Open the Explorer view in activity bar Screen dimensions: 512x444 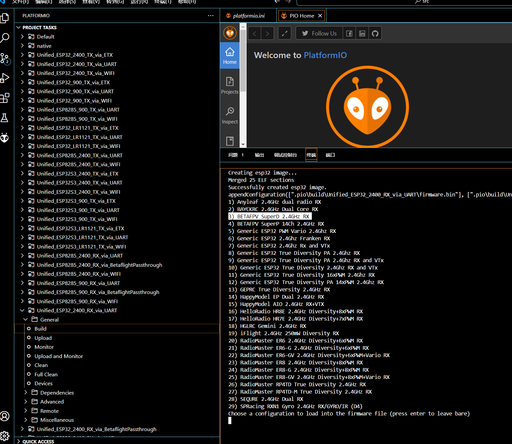click(5, 18)
